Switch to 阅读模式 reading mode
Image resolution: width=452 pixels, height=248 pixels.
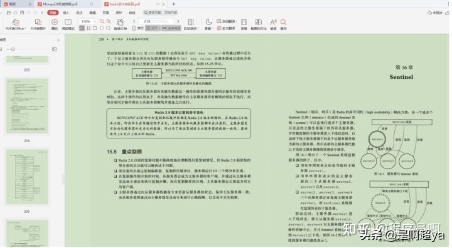coord(68,24)
